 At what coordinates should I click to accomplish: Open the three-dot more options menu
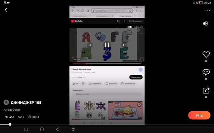tap(208, 10)
